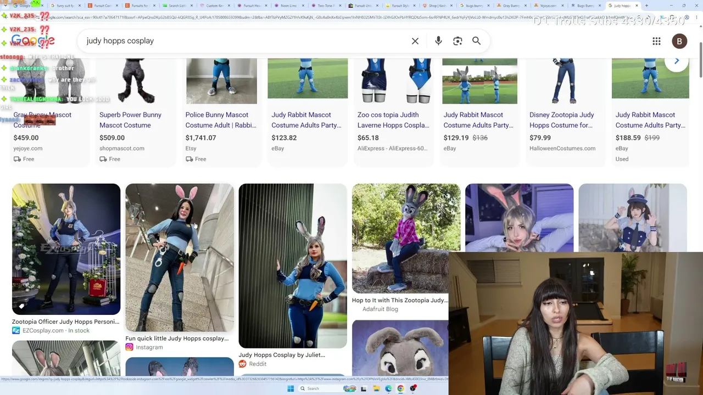Click the 'shopmascot.com' seller text

[122, 148]
